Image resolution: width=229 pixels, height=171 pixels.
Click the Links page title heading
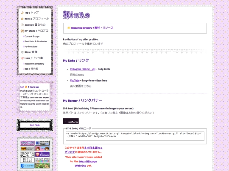pos(76,15)
